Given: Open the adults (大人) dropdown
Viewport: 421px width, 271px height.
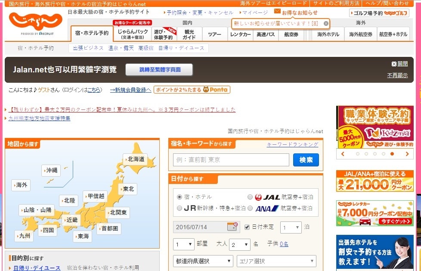Looking at the screenshot, I should coord(239,244).
